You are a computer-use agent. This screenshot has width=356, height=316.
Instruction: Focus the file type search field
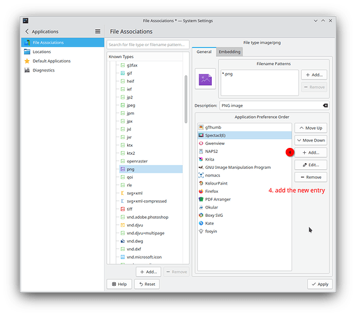[148, 45]
